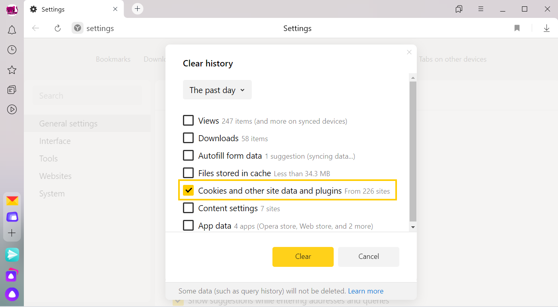
Task: Open the browser hamburger menu
Action: (481, 9)
